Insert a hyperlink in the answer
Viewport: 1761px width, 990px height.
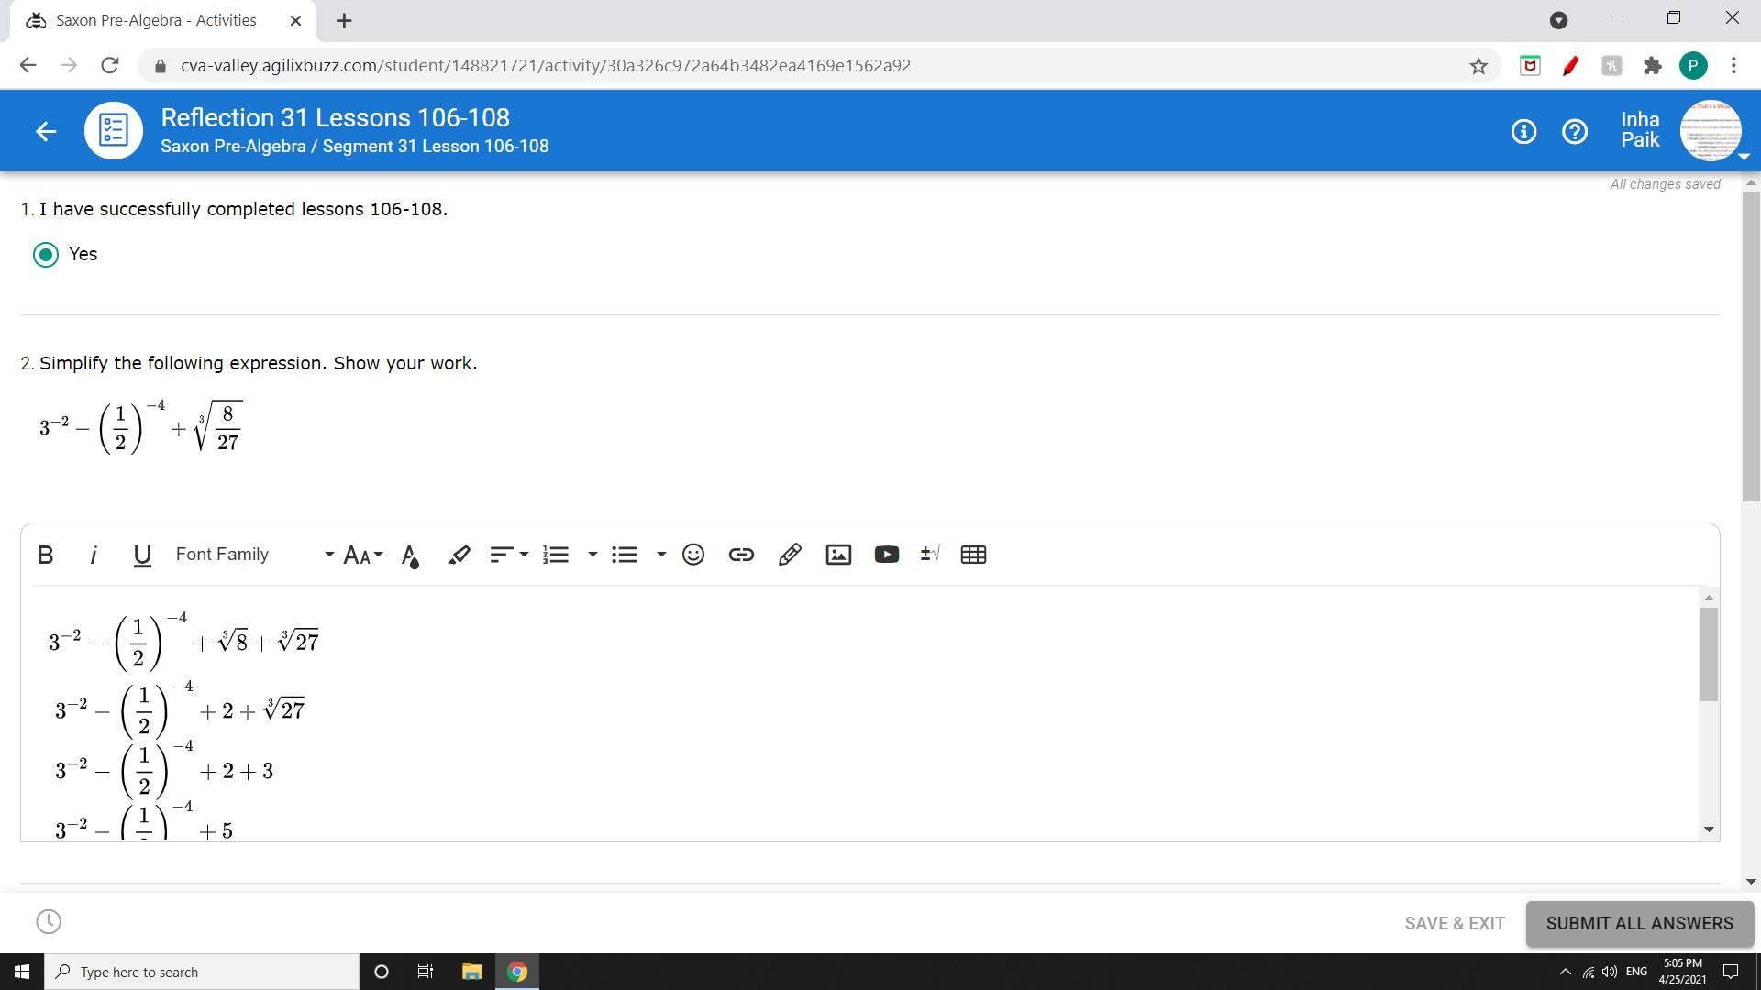[741, 555]
